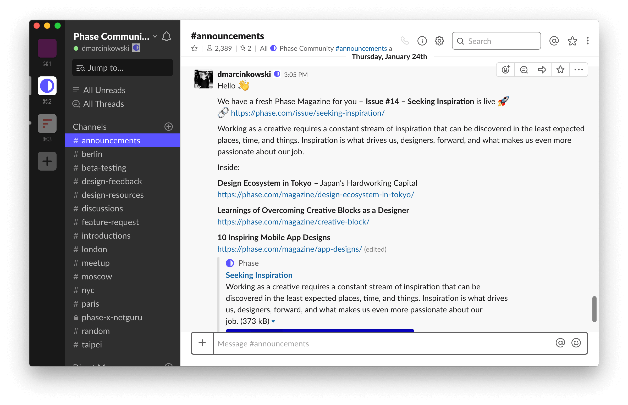Show mentions and reactions
The image size is (628, 405).
(x=554, y=41)
